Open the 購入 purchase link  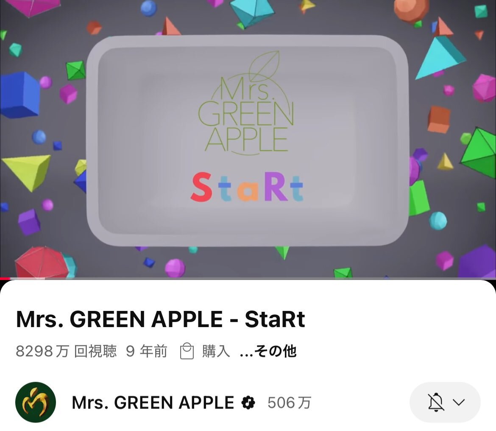(x=216, y=351)
